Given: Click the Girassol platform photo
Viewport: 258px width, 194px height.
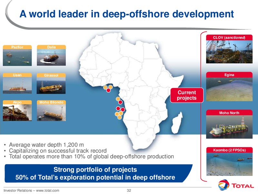Looking at the screenshot, I should tap(51, 85).
